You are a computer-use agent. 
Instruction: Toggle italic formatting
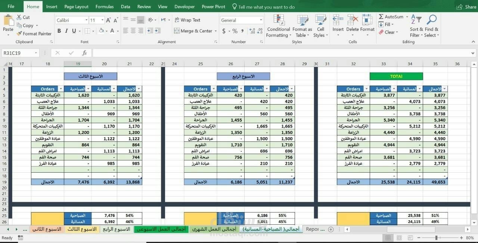coord(66,31)
